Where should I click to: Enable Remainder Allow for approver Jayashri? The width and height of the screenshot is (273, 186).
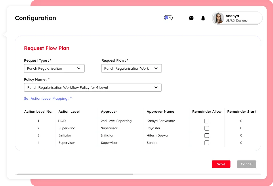click(x=207, y=128)
